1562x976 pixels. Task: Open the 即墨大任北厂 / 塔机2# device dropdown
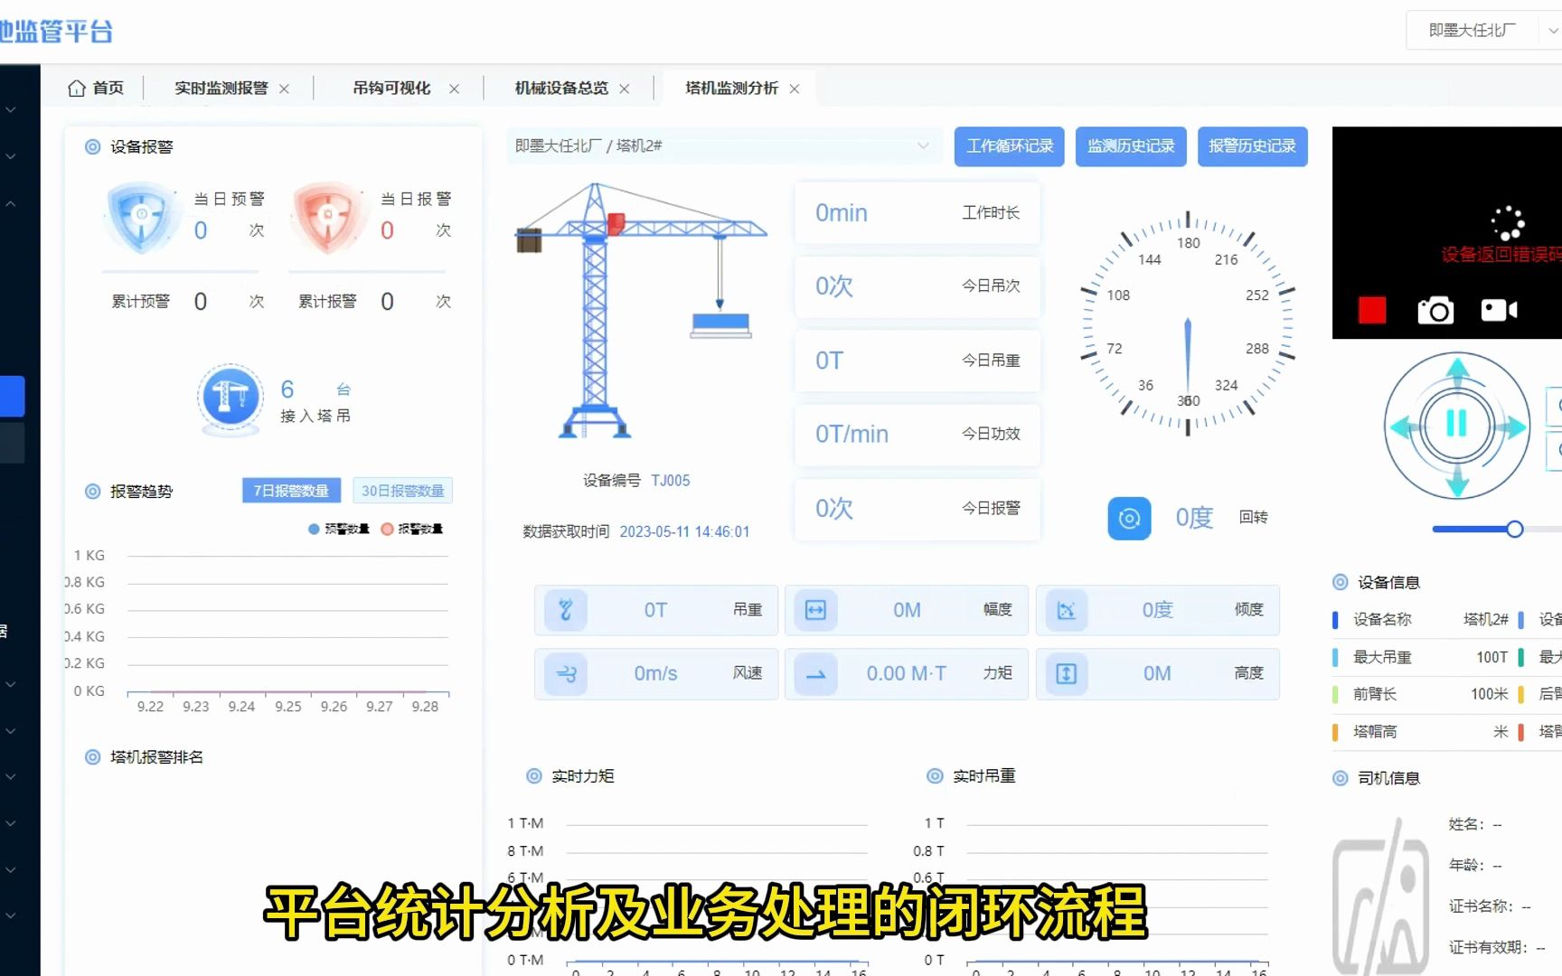pos(723,145)
